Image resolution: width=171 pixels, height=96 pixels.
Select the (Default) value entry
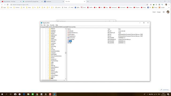71,31
